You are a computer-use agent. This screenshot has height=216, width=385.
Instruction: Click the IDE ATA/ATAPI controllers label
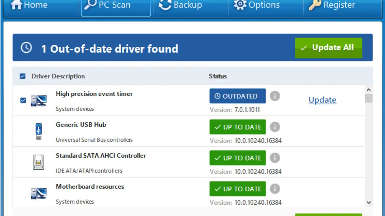click(x=89, y=171)
